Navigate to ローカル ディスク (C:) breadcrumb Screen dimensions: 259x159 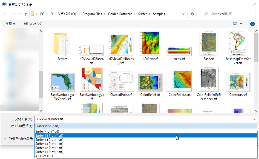63,14
